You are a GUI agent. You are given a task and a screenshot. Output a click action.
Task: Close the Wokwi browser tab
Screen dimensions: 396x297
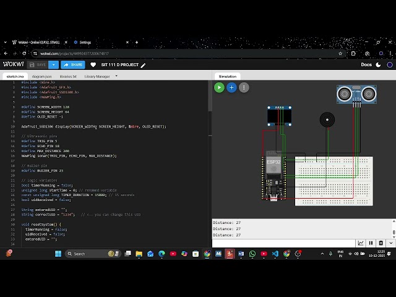tap(66, 43)
